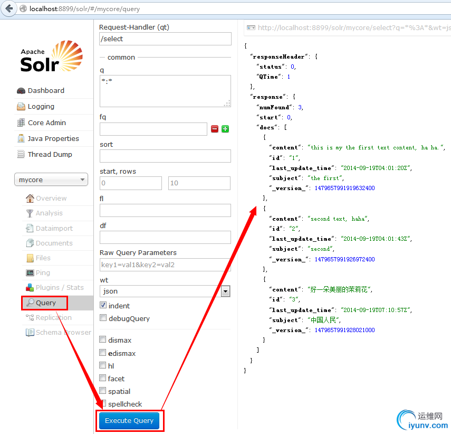Enable the edismax checkbox
Viewport: 451px width, 434px height.
103,353
